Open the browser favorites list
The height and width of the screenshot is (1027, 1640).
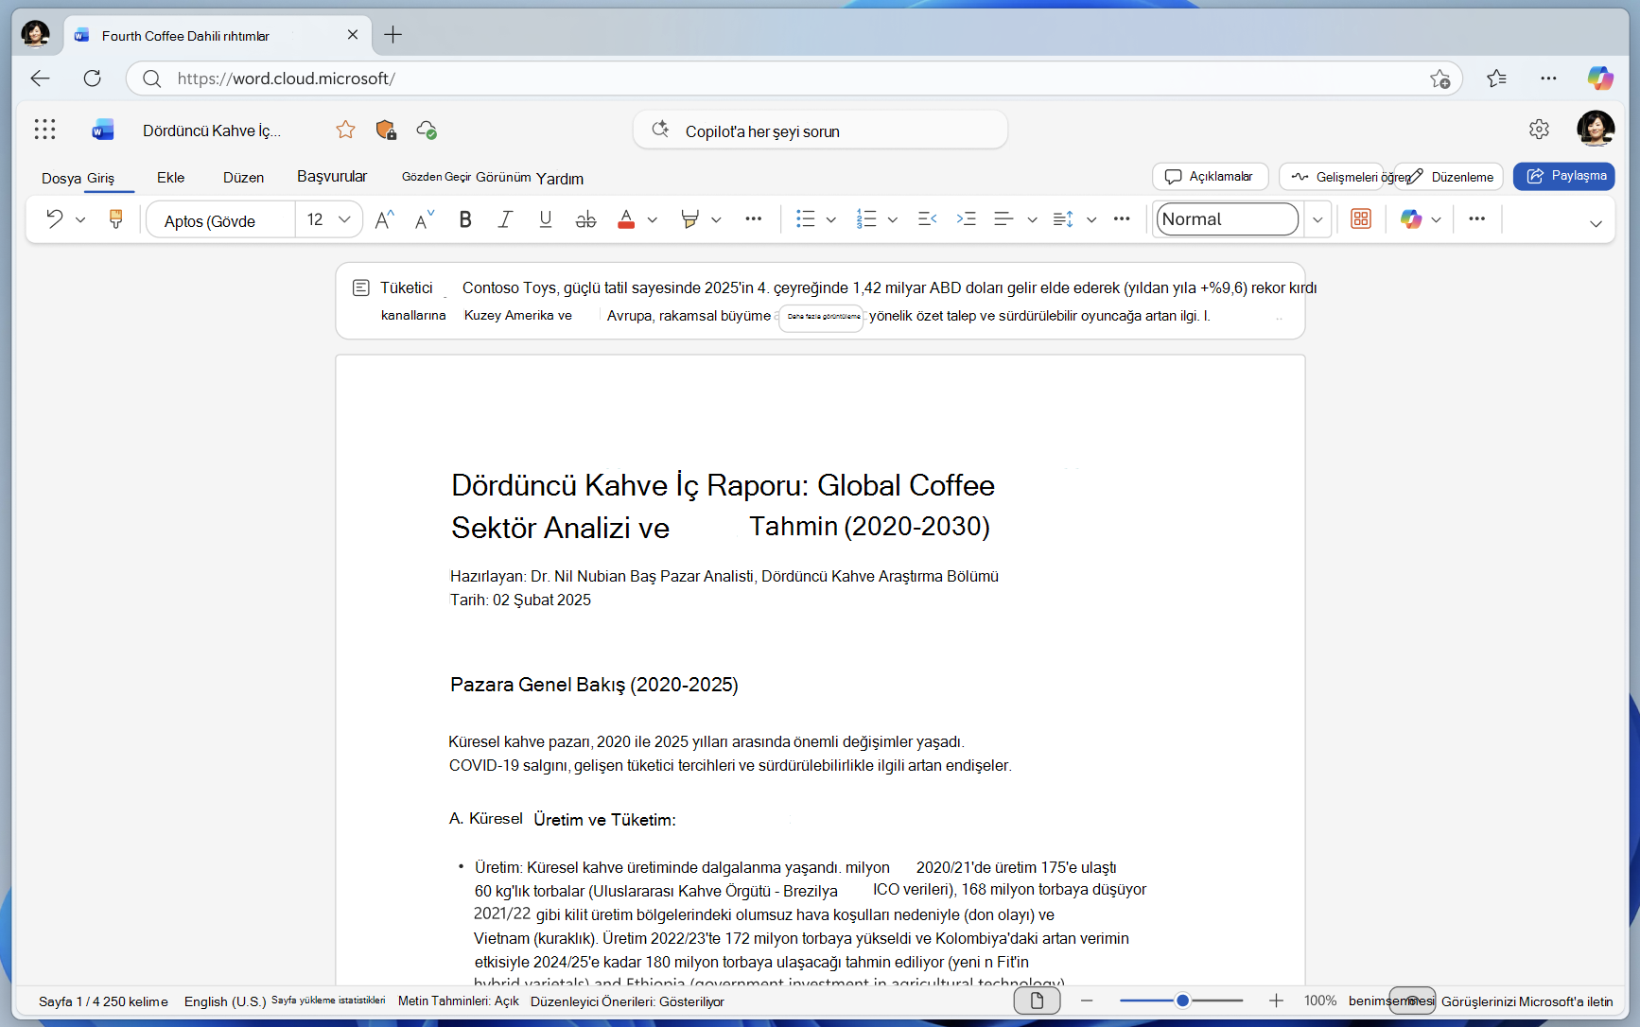pyautogui.click(x=1496, y=78)
